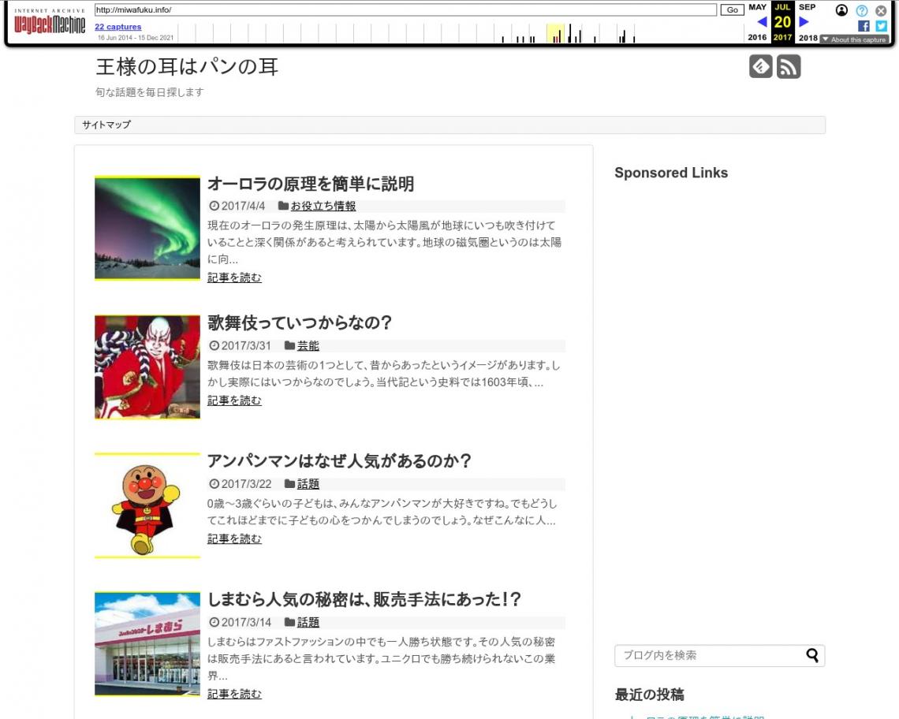Viewport: 899px width, 719px height.
Task: Expand the About this capture dropdown
Action: pyautogui.click(x=854, y=39)
